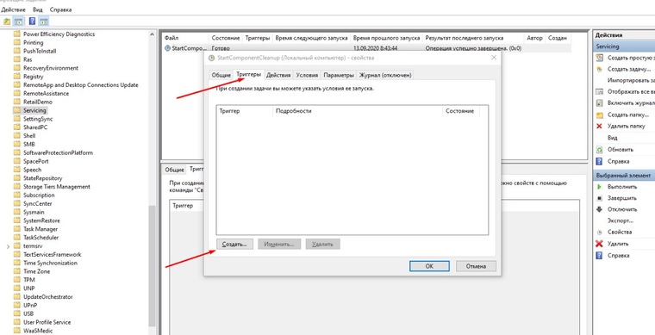
Task: Click the up-one-level folder toolbar icon
Action: pyautogui.click(x=7, y=22)
